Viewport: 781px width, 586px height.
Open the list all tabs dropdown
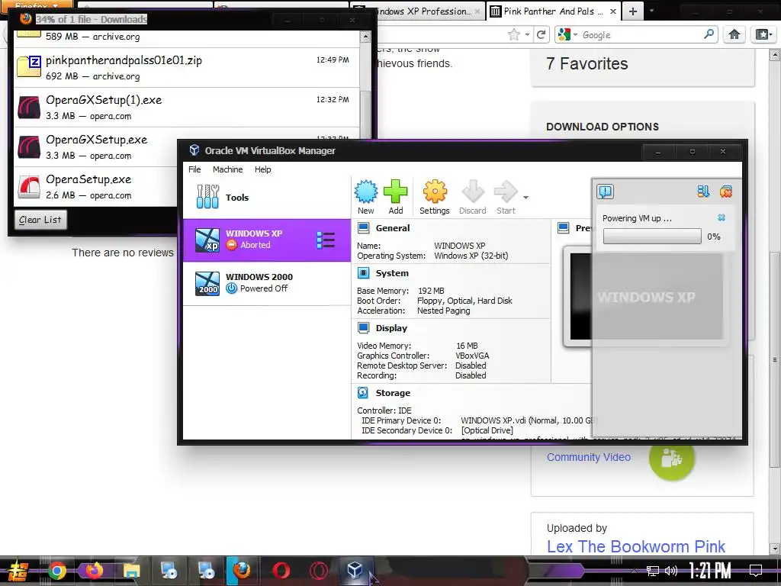pos(651,11)
